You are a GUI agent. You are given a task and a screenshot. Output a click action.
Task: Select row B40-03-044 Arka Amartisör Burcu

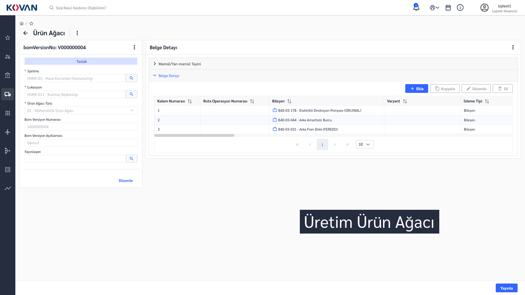[333, 120]
